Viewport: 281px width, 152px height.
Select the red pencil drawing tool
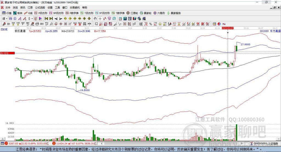[4, 24]
